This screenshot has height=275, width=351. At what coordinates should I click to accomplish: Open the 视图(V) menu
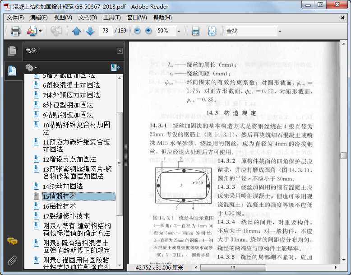coord(63,18)
